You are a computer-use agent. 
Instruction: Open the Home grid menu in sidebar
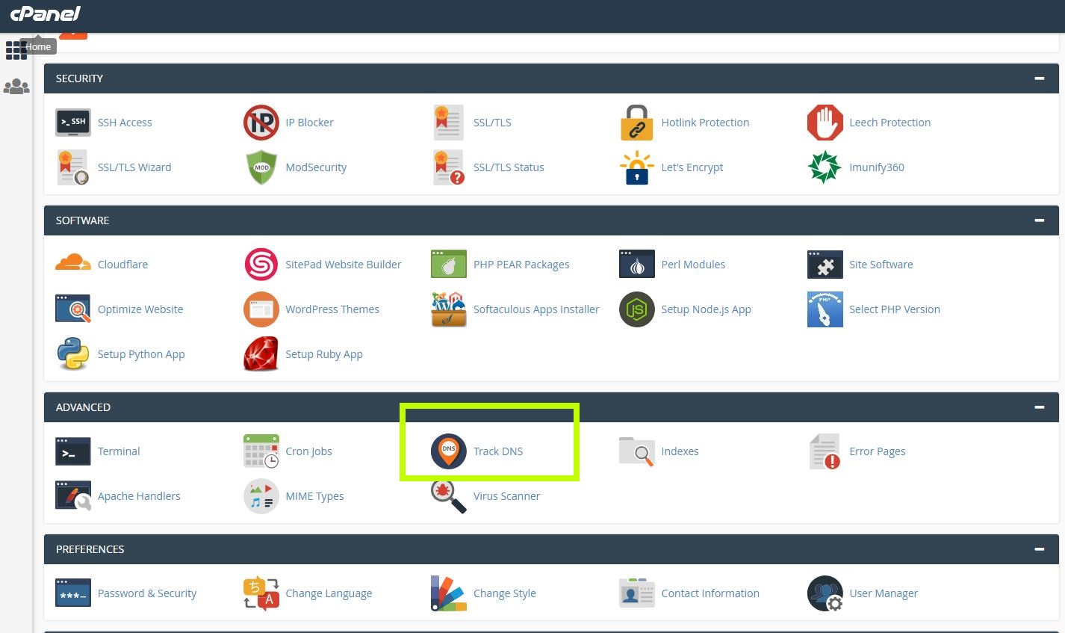(16, 50)
